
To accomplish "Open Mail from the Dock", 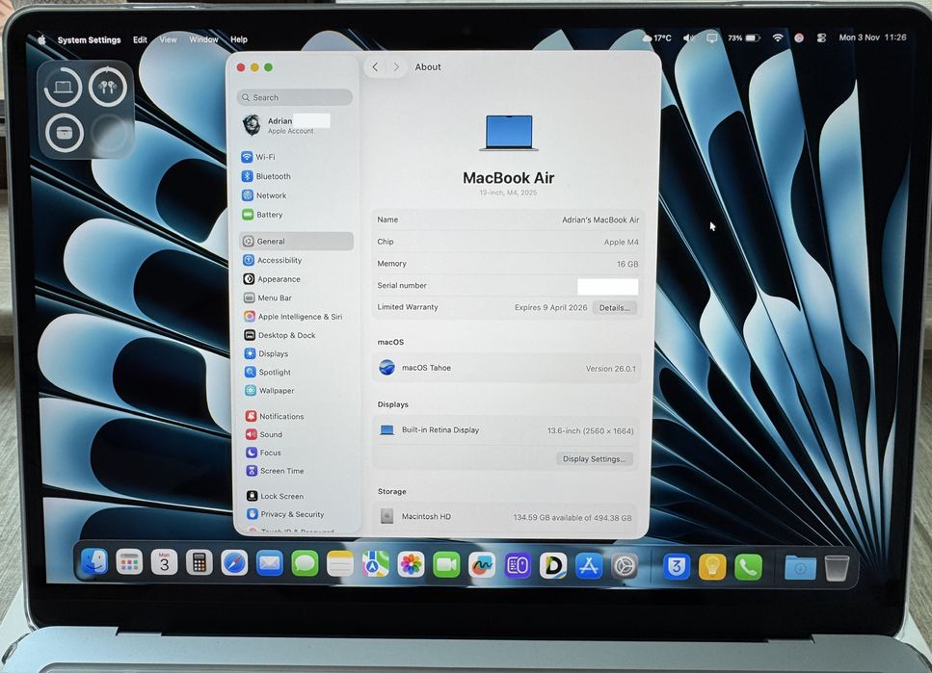I will [269, 563].
